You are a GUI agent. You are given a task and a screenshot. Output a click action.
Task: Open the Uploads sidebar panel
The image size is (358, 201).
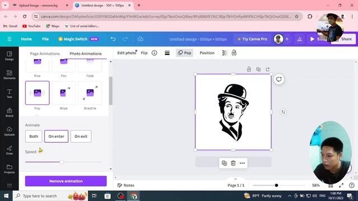10,131
